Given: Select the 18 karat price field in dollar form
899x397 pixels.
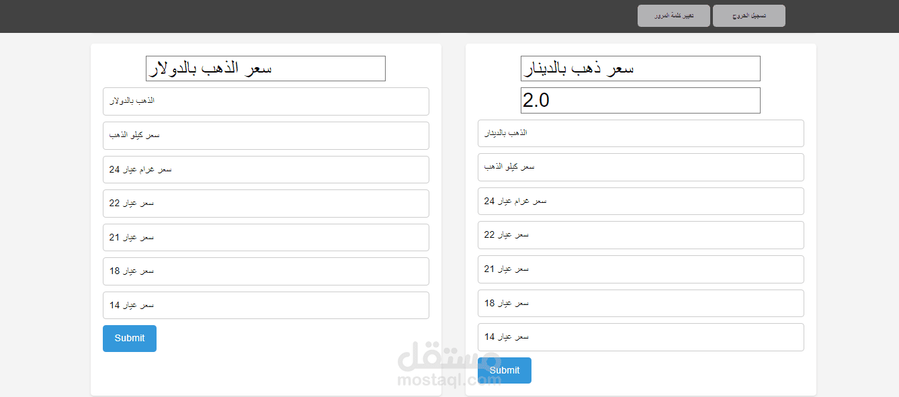Looking at the screenshot, I should 265,271.
